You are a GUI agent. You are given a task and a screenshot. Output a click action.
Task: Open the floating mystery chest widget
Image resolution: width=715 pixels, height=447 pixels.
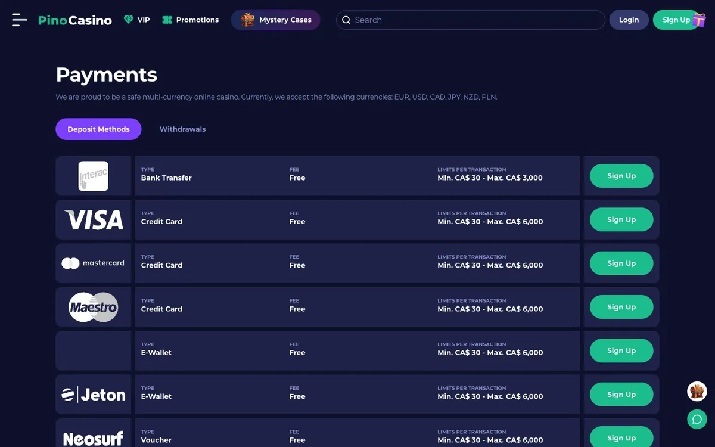tap(697, 392)
